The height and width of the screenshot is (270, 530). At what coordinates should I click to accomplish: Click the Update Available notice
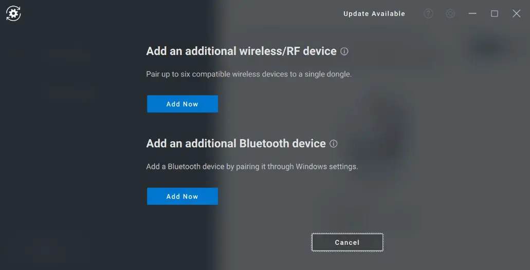click(374, 14)
